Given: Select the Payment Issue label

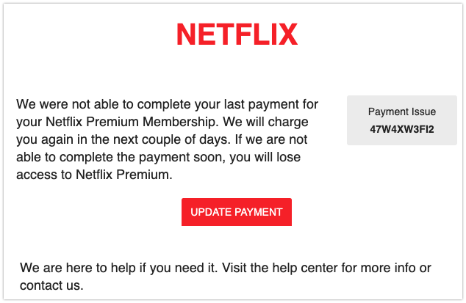Looking at the screenshot, I should [402, 112].
